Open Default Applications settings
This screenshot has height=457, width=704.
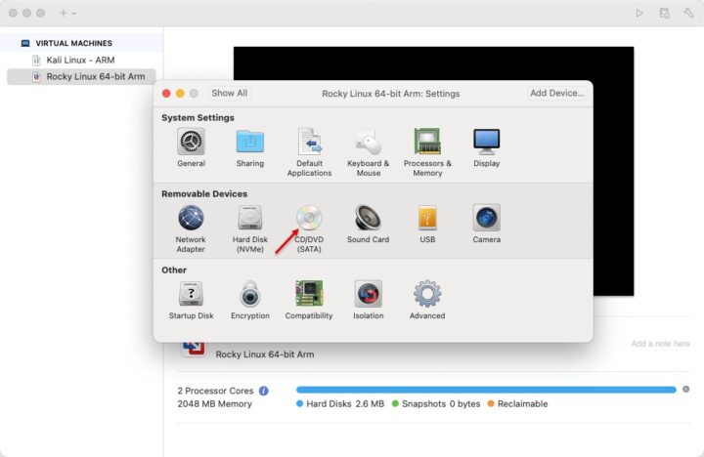(309, 152)
